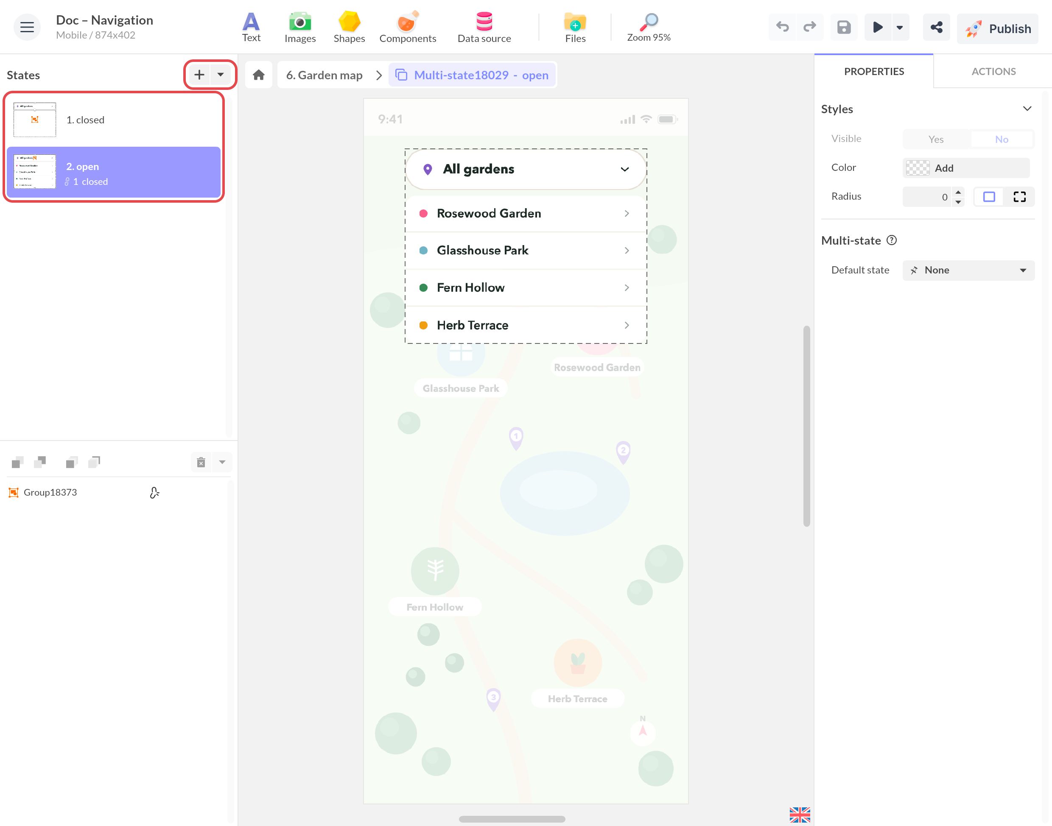1052x826 pixels.
Task: Delete the selected layer with trash icon
Action: point(201,462)
